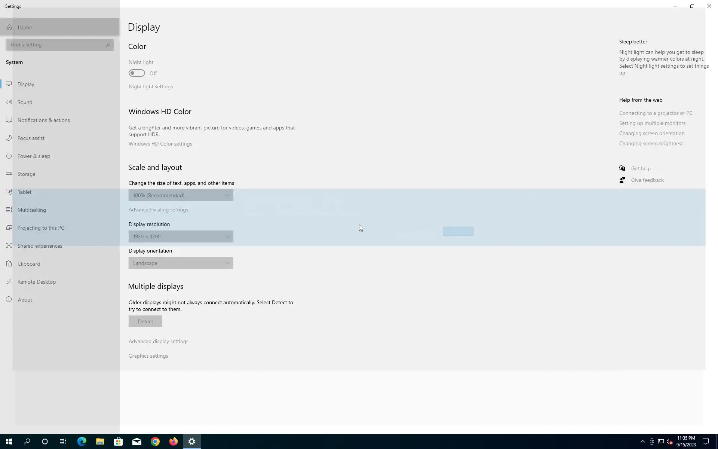Click the Get help chat icon
The width and height of the screenshot is (718, 449).
(x=622, y=168)
